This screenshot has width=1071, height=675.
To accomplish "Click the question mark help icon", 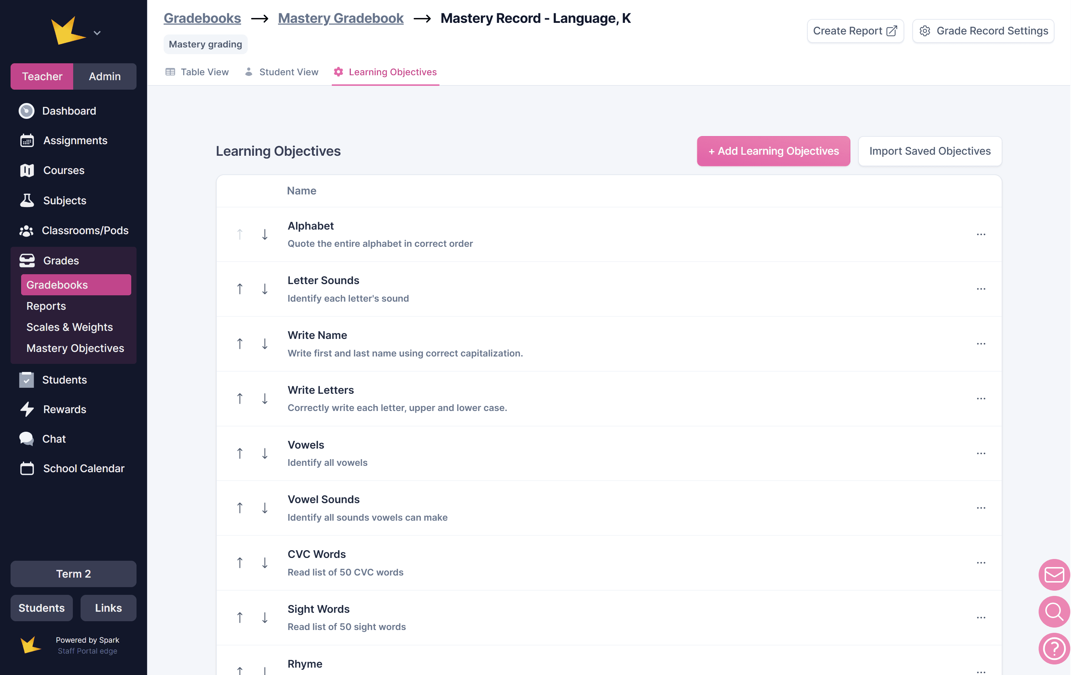I will (1054, 648).
